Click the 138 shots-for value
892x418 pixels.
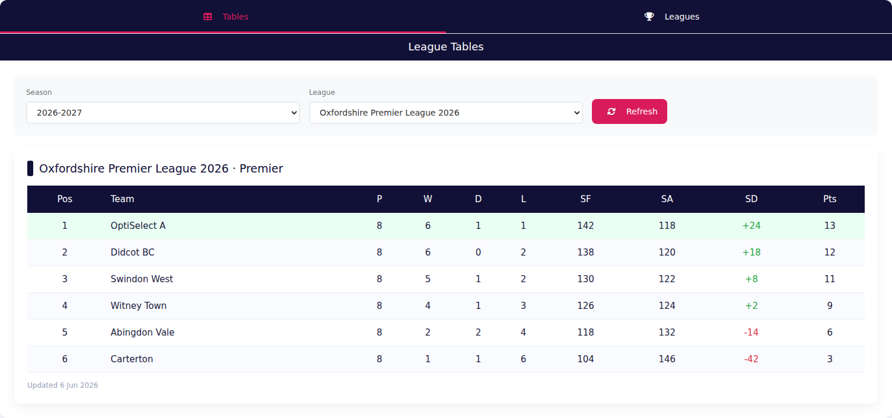tap(585, 253)
